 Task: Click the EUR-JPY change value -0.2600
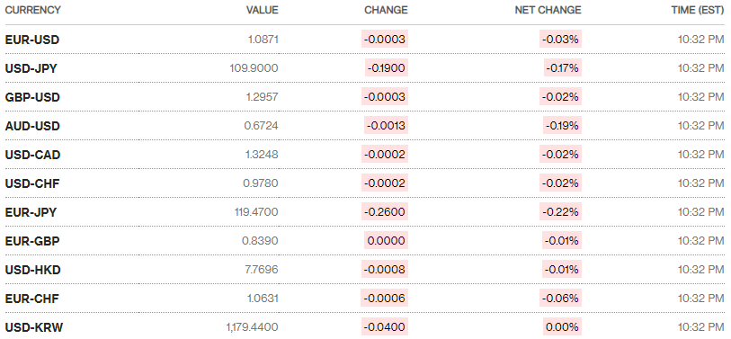point(385,212)
